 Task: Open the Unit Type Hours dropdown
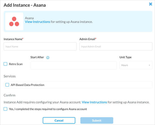136,65
